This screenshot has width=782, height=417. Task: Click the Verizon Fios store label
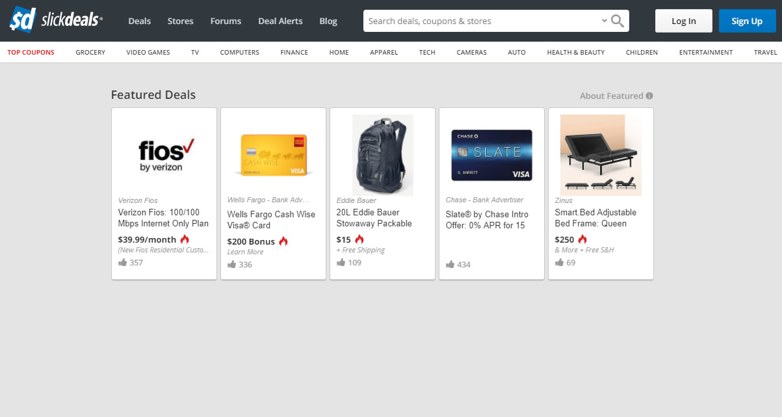138,200
